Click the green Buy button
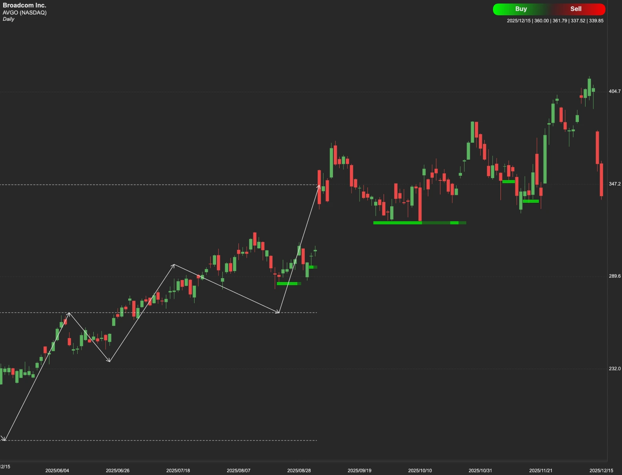The width and height of the screenshot is (622, 475). point(521,9)
